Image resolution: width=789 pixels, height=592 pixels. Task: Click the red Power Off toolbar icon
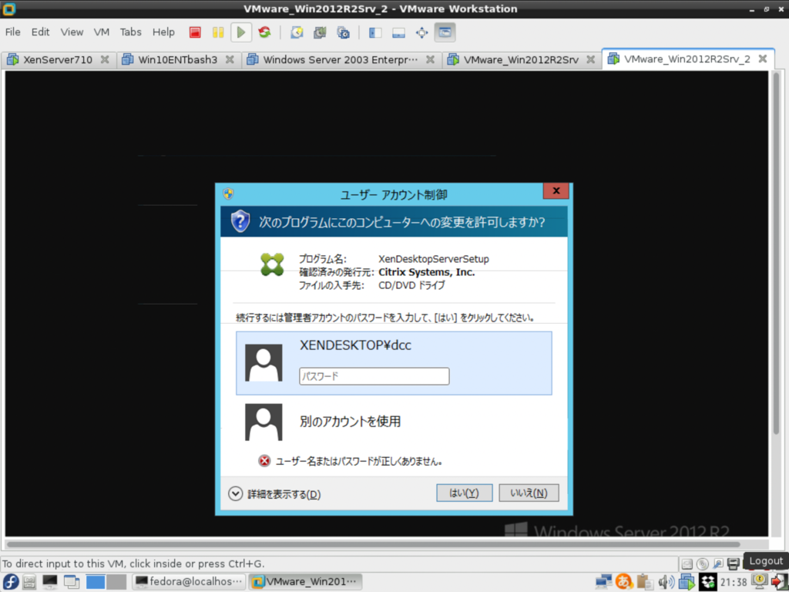point(195,32)
